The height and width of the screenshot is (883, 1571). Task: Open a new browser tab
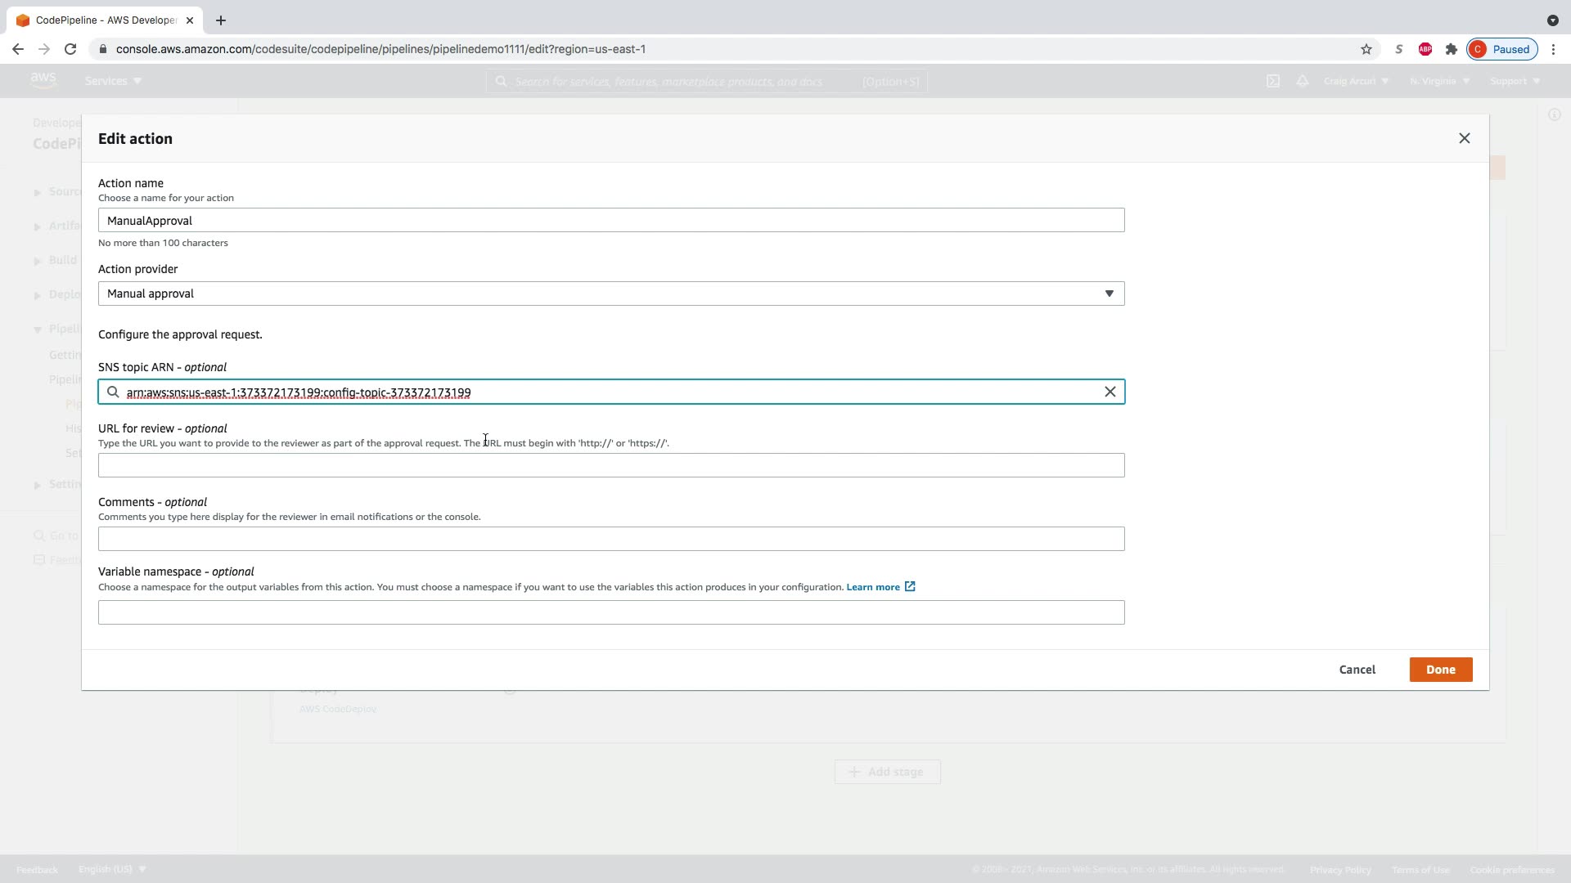(x=220, y=20)
